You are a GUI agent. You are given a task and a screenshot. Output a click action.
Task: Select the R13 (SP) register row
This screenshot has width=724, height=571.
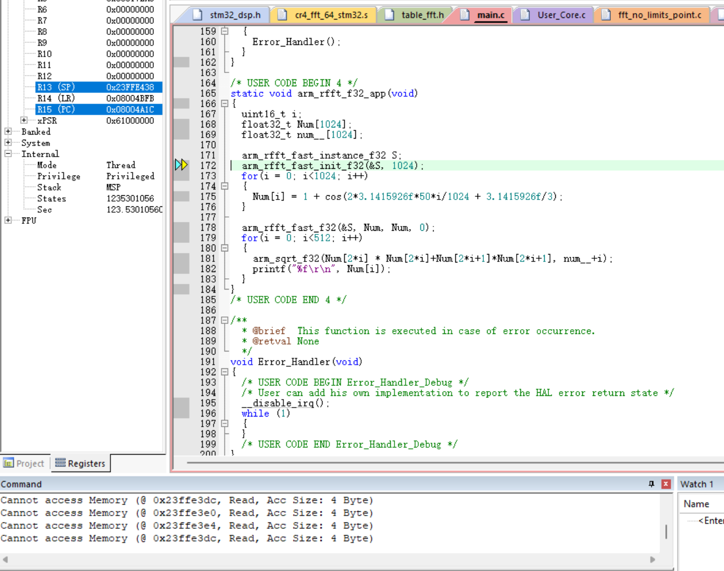click(x=99, y=87)
